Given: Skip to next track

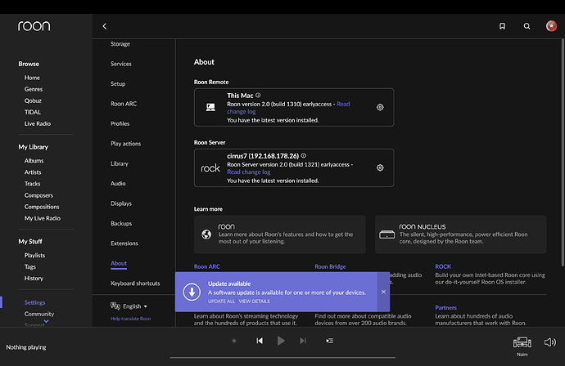Looking at the screenshot, I should [x=303, y=341].
